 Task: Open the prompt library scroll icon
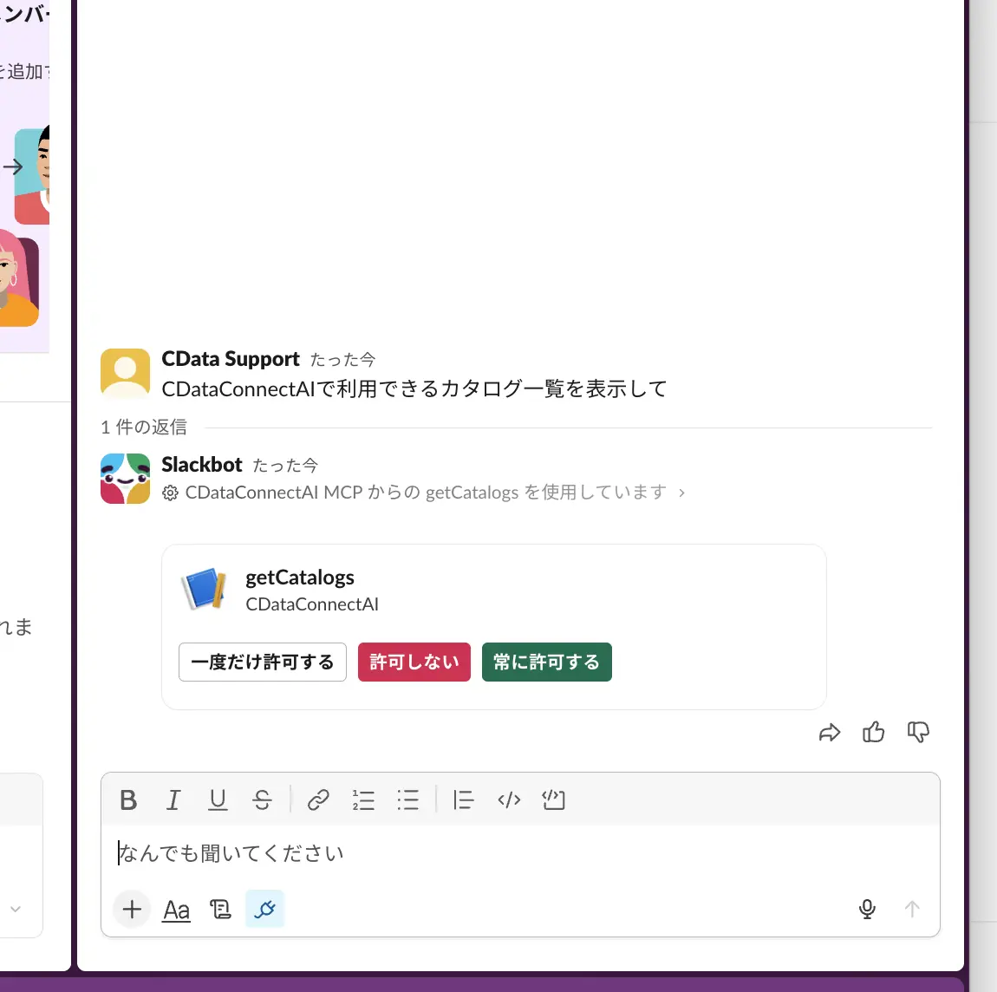[x=220, y=910]
